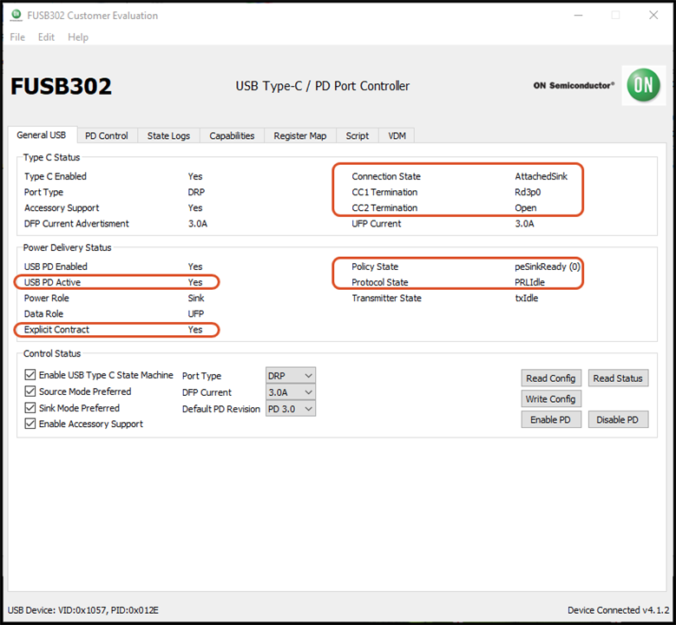Click the Enable PD button
Viewport: 676px width, 625px height.
coord(551,419)
